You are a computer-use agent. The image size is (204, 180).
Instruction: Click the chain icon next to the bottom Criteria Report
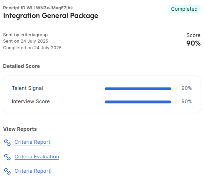7,171
